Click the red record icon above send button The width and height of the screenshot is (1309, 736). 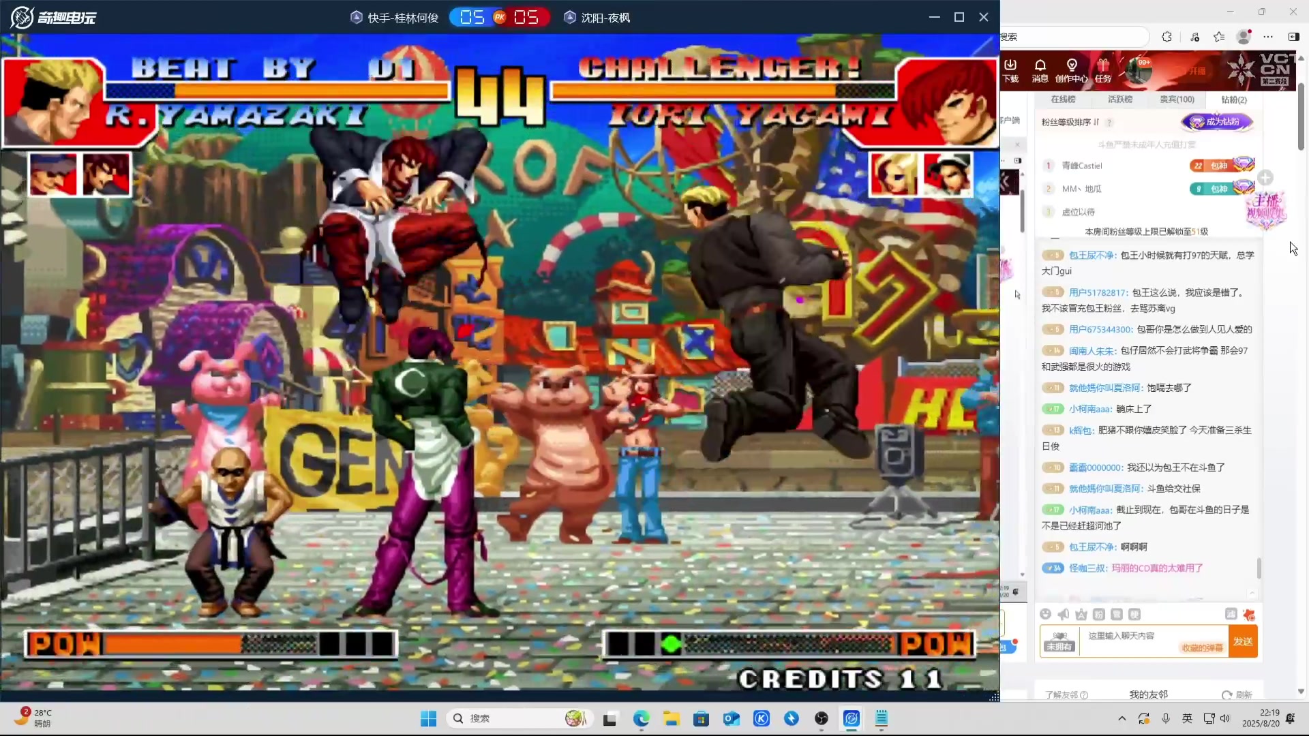1249,614
